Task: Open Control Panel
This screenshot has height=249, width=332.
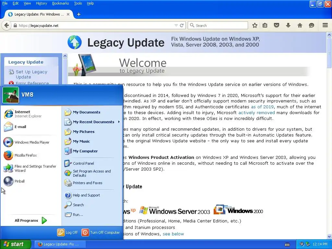Action: 92,163
